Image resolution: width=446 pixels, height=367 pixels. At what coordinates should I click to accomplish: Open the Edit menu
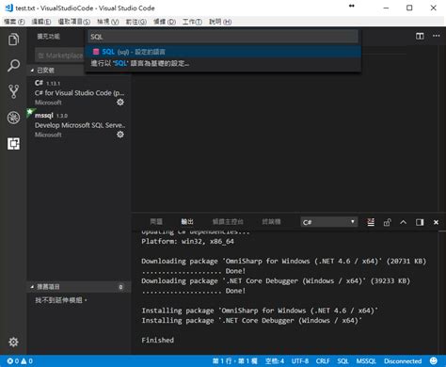click(x=41, y=22)
